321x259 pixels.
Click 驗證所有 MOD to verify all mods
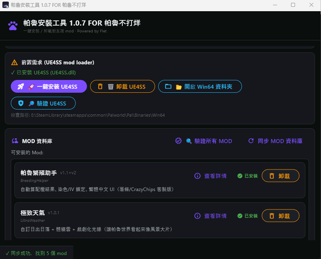point(204,141)
